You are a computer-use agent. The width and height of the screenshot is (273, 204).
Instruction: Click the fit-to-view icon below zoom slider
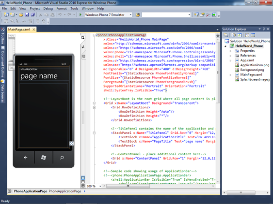coord(12,68)
